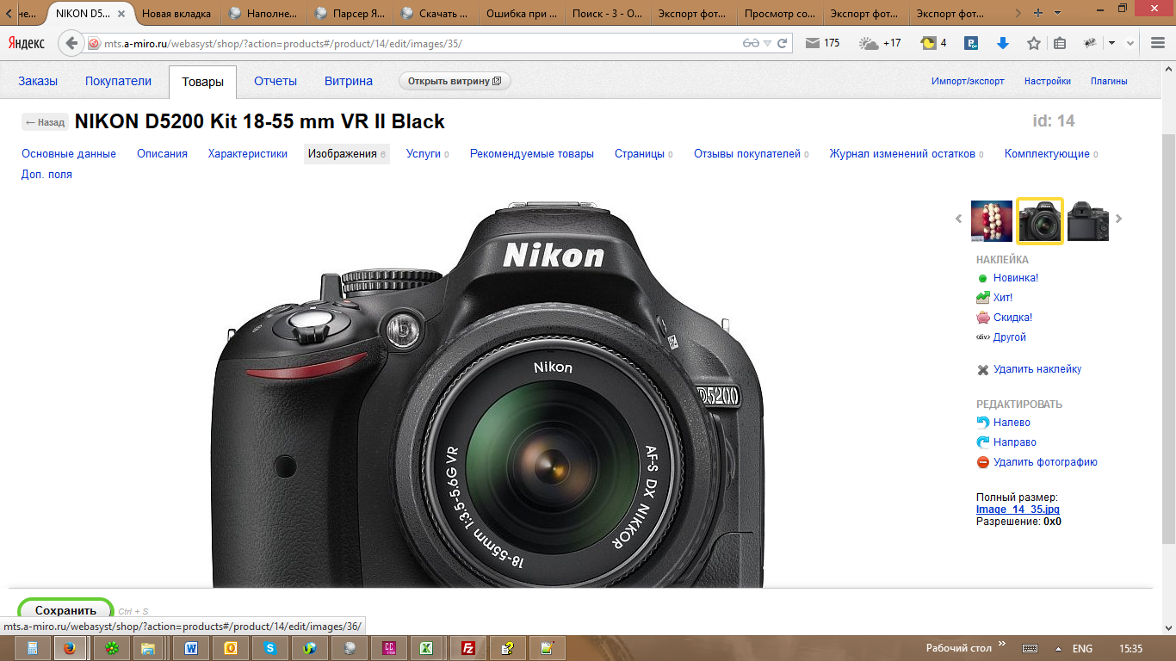Click the div tag icon beside Другой
This screenshot has height=661, width=1176.
982,337
